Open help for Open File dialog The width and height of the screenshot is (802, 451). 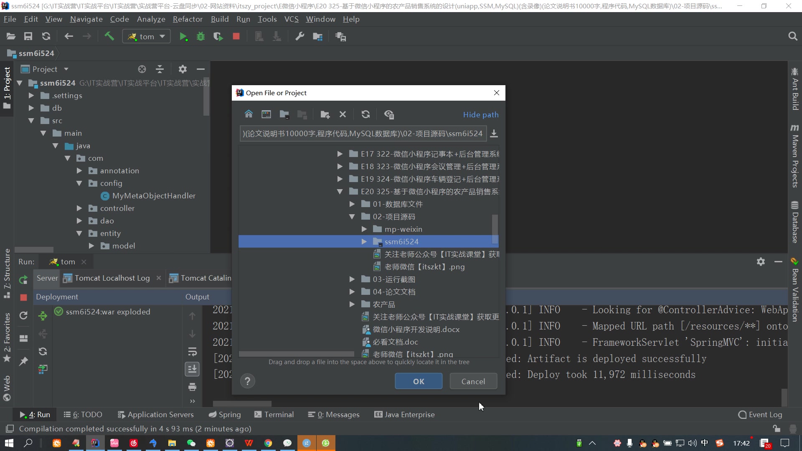(x=248, y=381)
